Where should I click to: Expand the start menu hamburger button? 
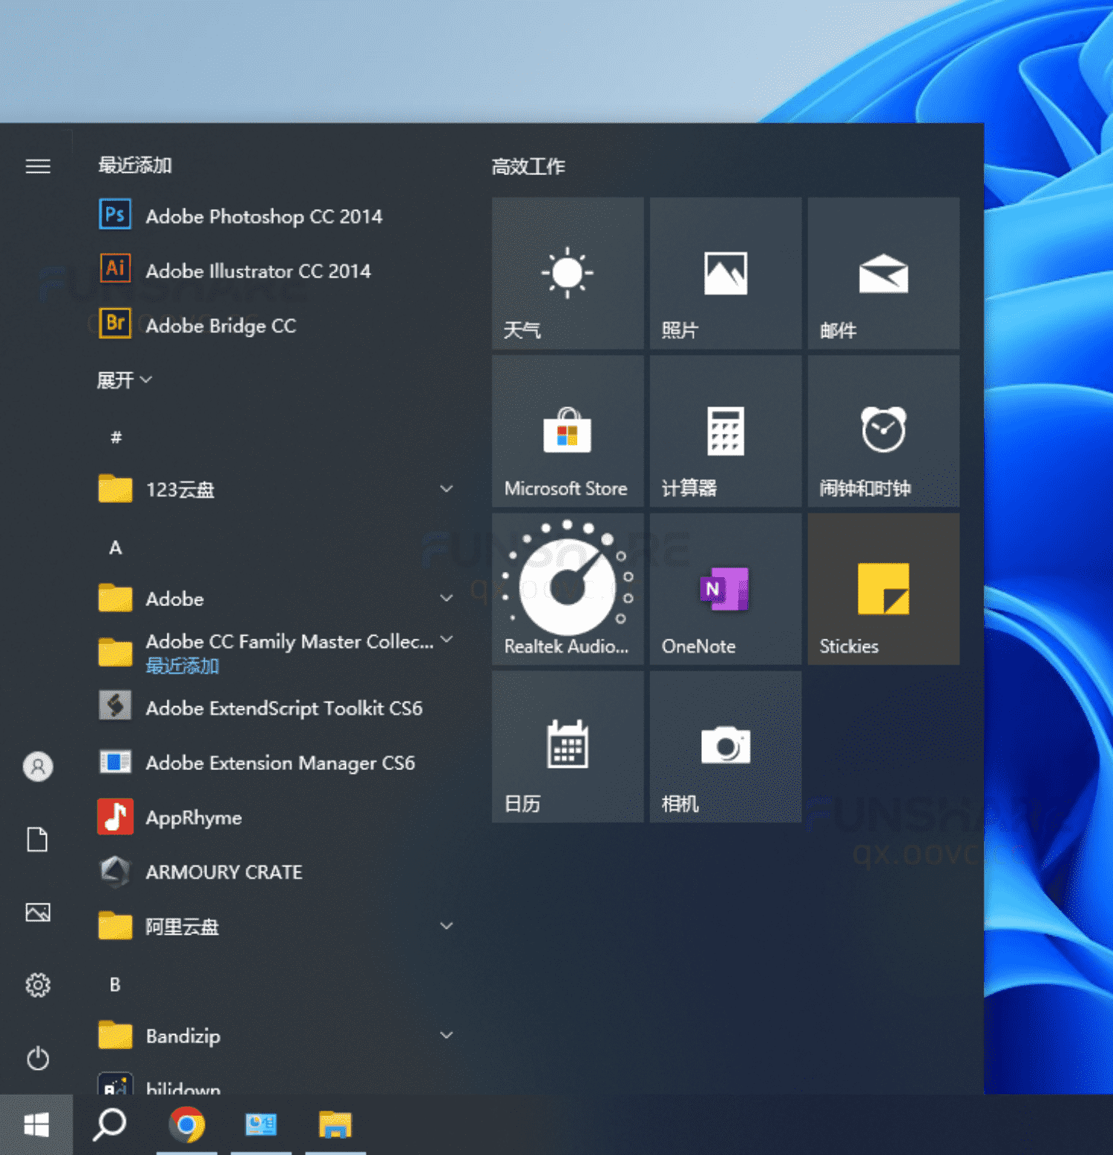pos(38,166)
